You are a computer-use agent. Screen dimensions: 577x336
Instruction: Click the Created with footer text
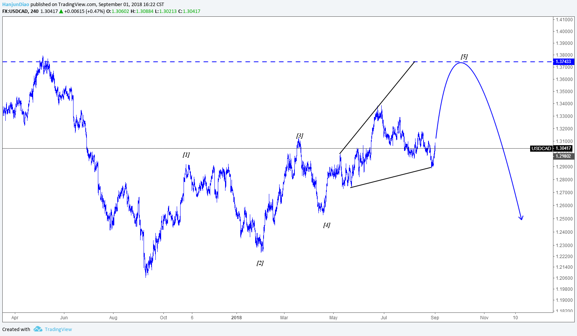pos(16,330)
